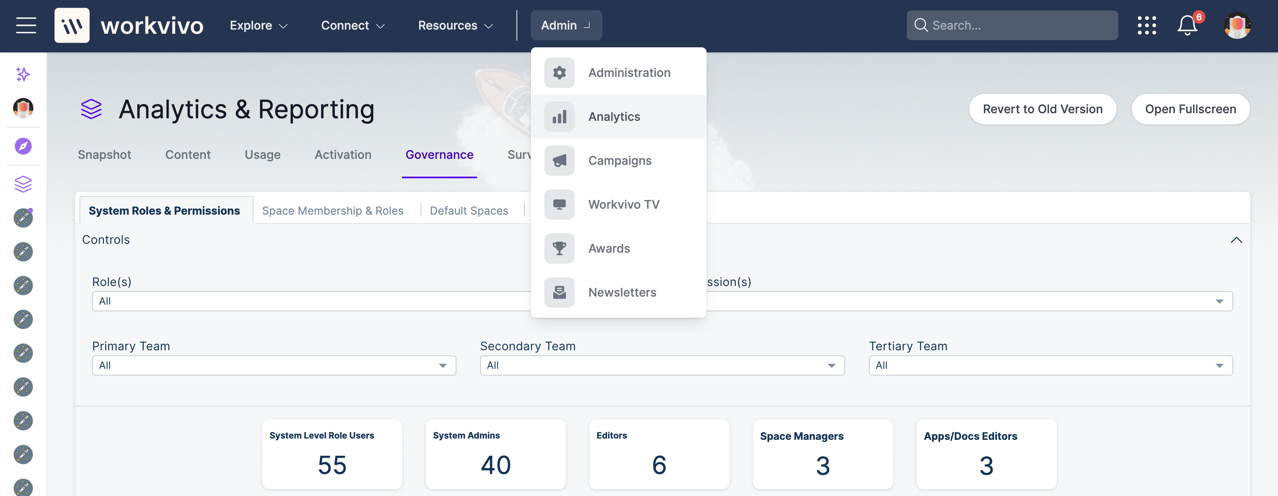Open the Tertiary Team dropdown
Viewport: 1278px width, 496px height.
click(x=1050, y=365)
